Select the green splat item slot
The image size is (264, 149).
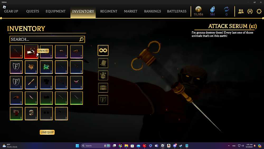click(46, 67)
